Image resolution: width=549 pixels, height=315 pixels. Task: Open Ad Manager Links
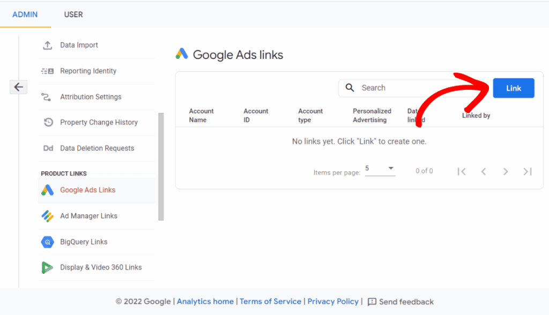coord(87,216)
